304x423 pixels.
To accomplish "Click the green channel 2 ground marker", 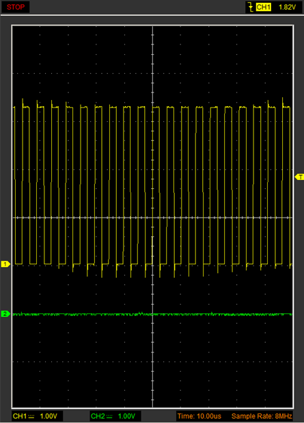I will pyautogui.click(x=5, y=314).
